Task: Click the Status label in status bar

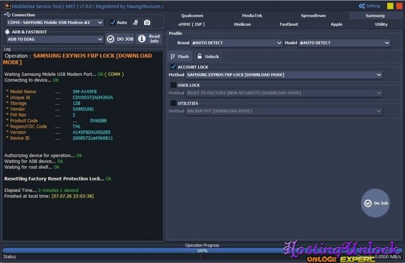Action: pyautogui.click(x=9, y=257)
